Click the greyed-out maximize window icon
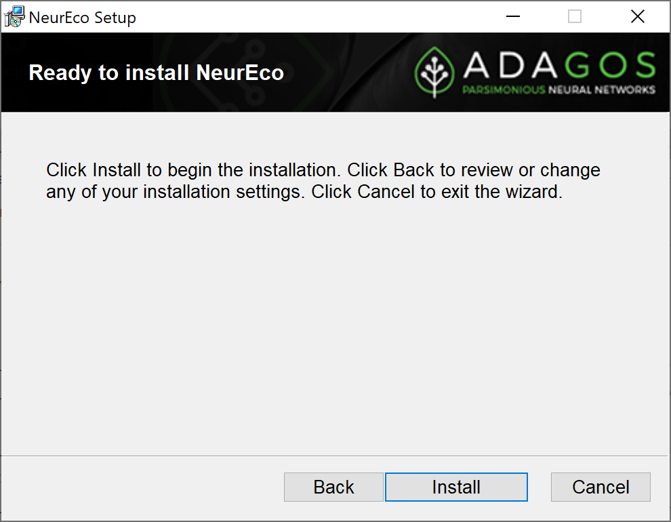The height and width of the screenshot is (522, 671). click(x=574, y=17)
